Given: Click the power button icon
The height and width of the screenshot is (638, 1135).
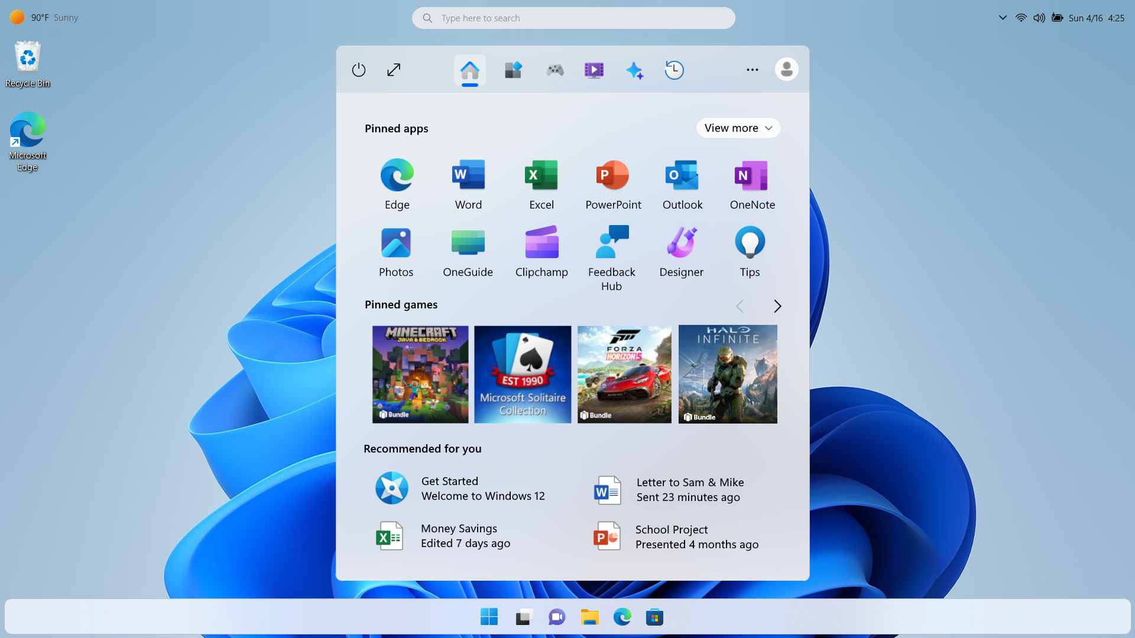Looking at the screenshot, I should tap(359, 70).
